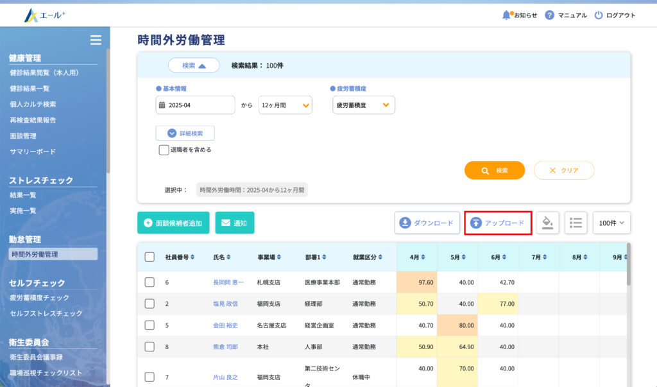Open the 12ヶ月間 period dropdown
The image size is (657, 387).
286,105
